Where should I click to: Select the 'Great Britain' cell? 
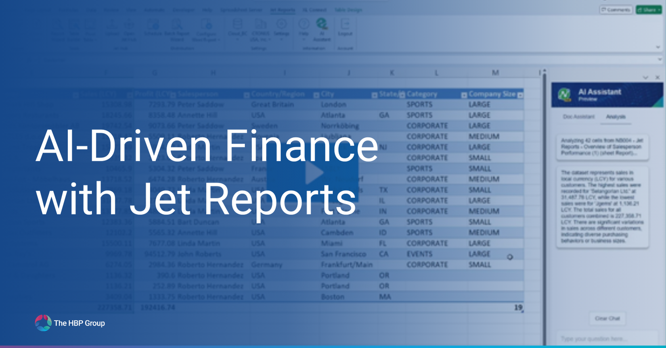point(284,104)
